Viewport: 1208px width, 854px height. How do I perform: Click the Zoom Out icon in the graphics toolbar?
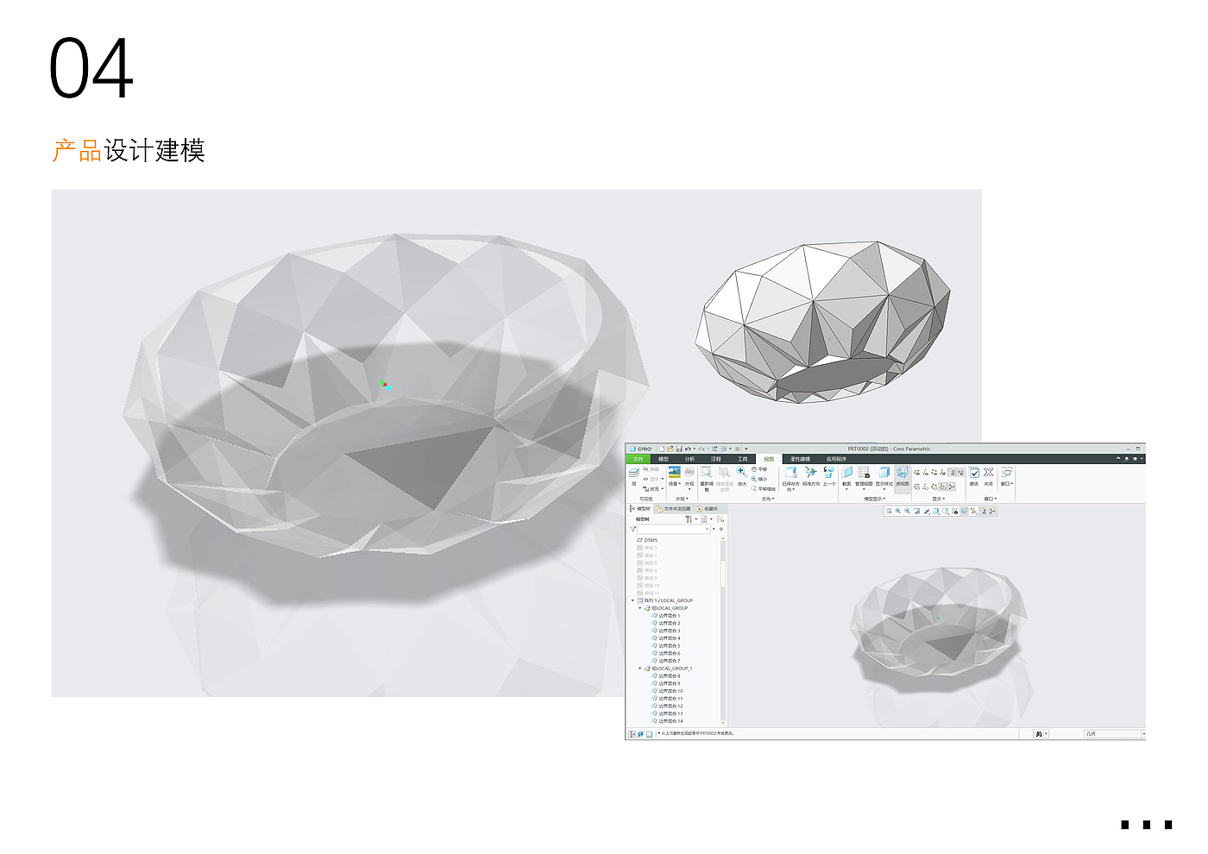click(x=908, y=511)
